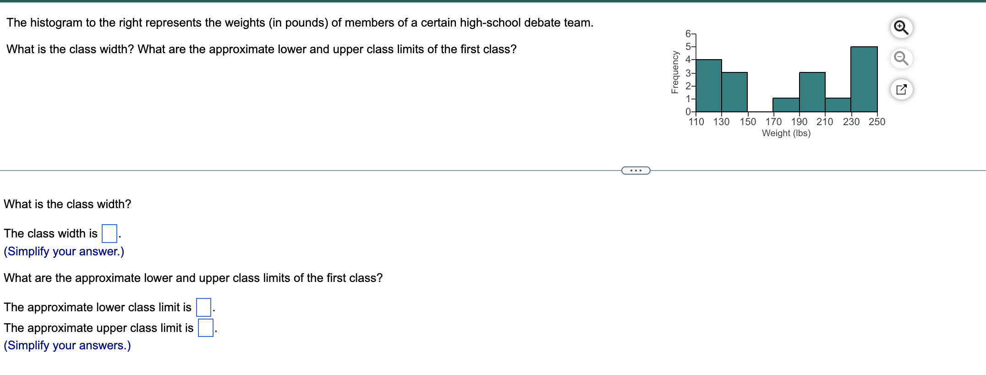Click the Weight (lbs) axis label
Image resolution: width=986 pixels, height=375 pixels.
(x=786, y=133)
